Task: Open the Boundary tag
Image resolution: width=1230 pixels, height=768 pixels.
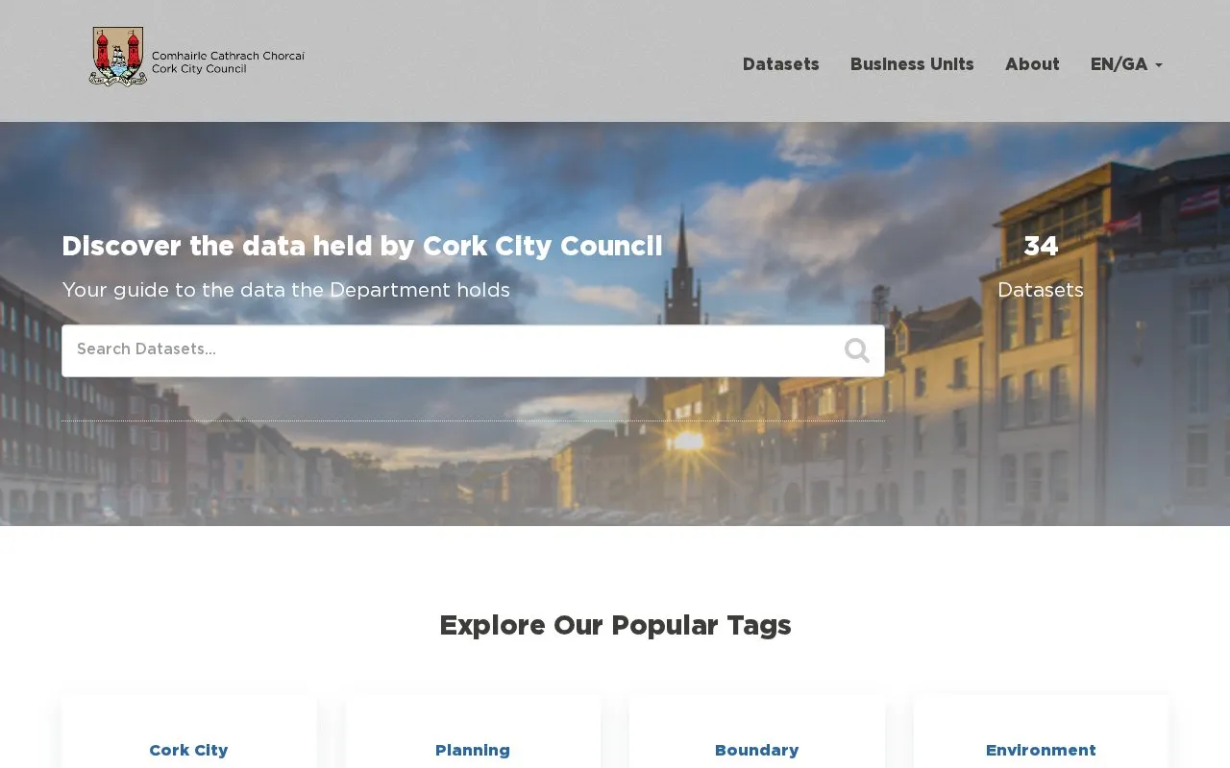Action: click(x=757, y=750)
